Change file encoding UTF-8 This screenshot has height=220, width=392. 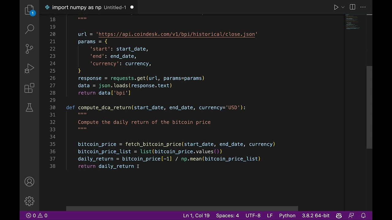coord(253,215)
